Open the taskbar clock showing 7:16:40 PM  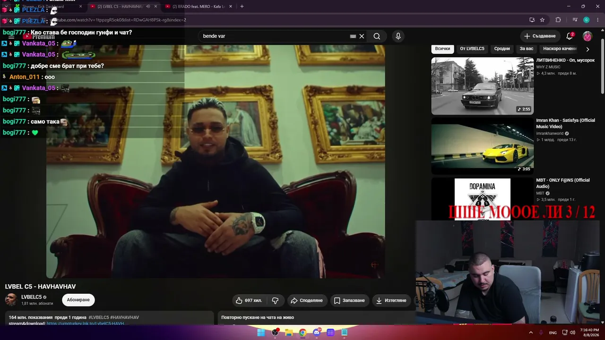coord(589,332)
